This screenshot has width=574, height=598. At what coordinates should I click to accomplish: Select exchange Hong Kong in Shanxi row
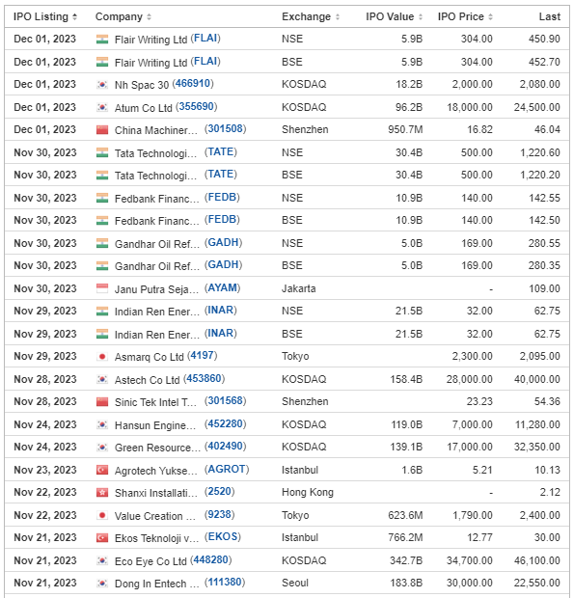coord(308,492)
